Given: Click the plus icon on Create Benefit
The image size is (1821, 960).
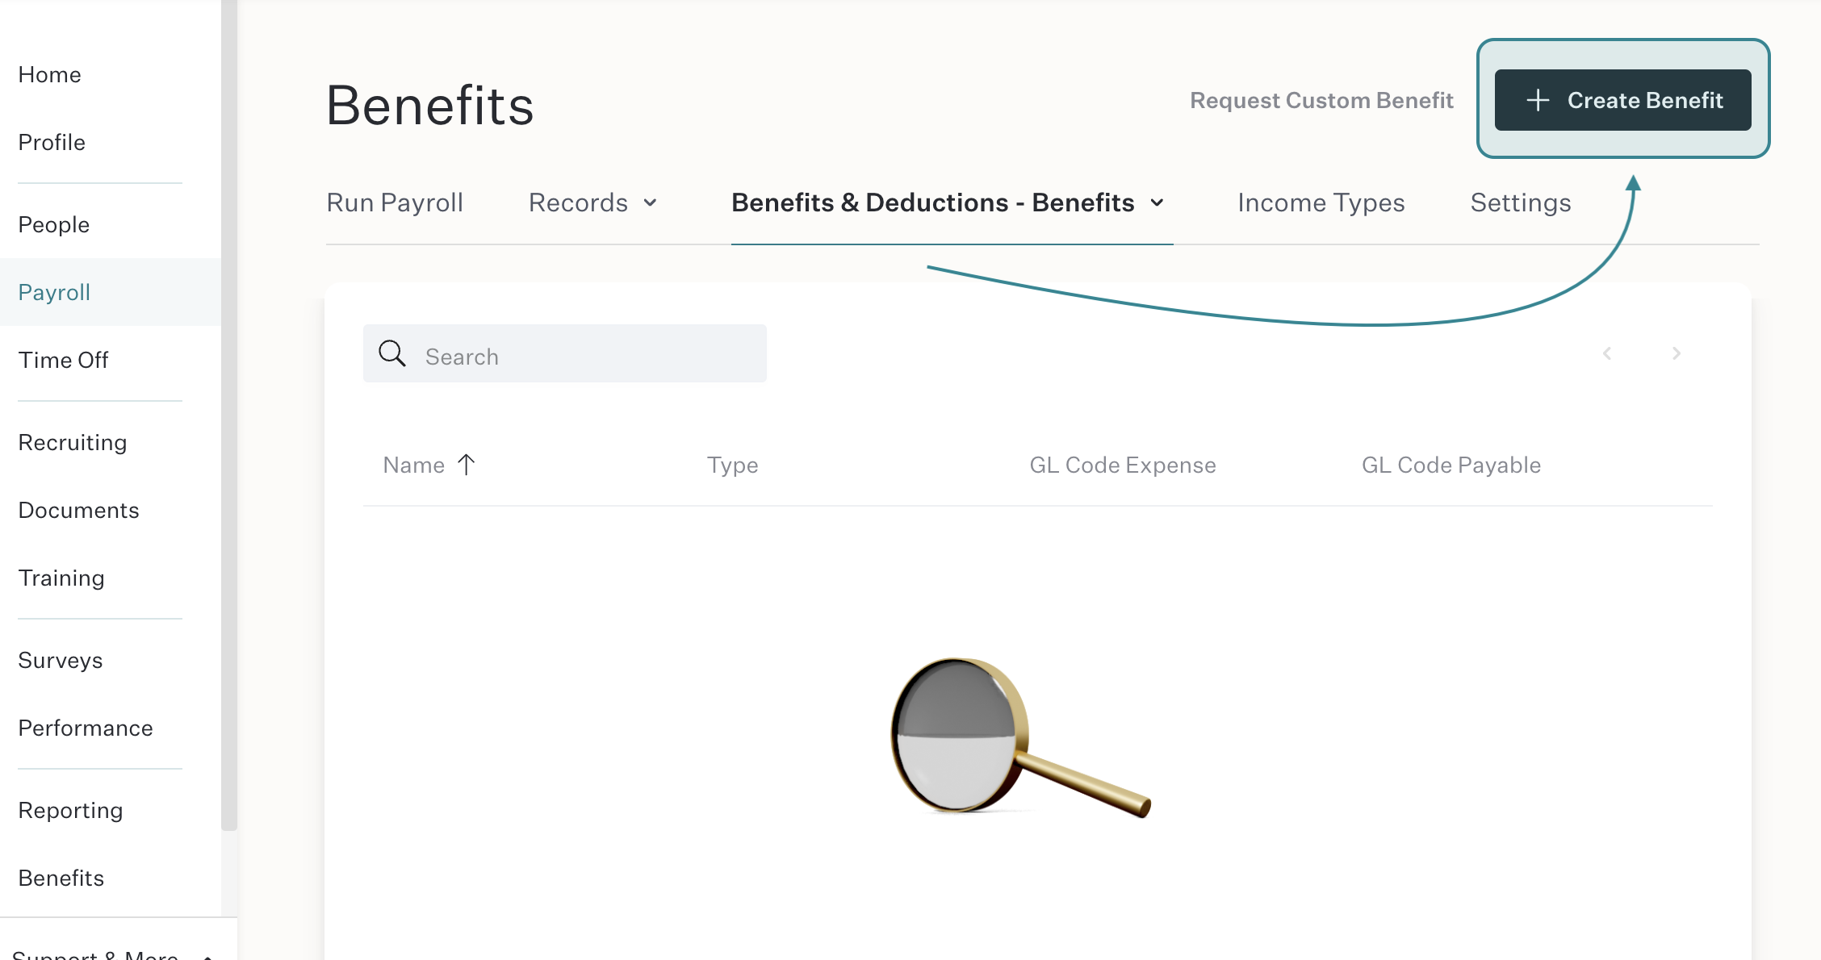Looking at the screenshot, I should coord(1538,100).
